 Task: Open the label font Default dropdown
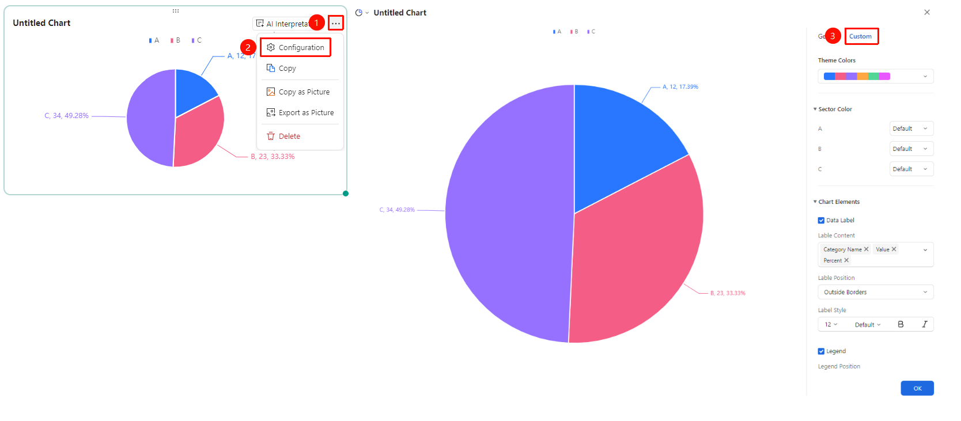coord(868,325)
